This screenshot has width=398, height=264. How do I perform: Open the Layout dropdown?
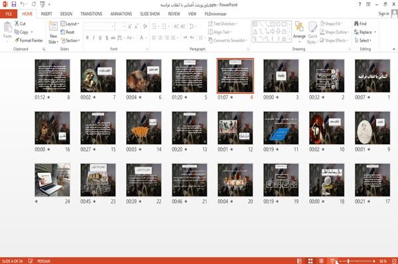pos(70,24)
